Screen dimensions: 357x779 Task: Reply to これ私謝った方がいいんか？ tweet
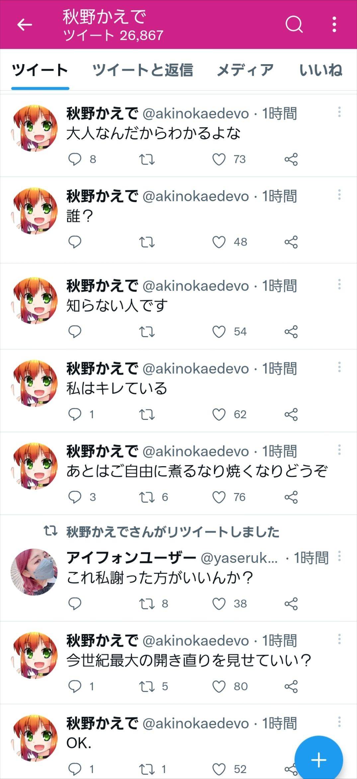(75, 604)
